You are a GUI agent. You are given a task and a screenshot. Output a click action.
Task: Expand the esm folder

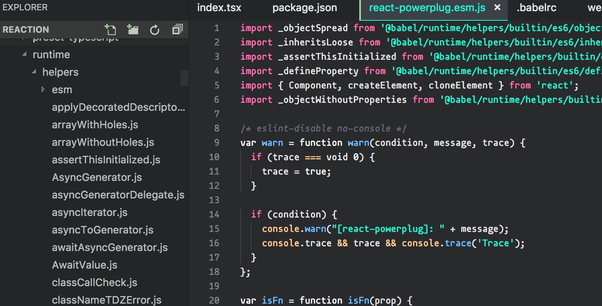[43, 89]
